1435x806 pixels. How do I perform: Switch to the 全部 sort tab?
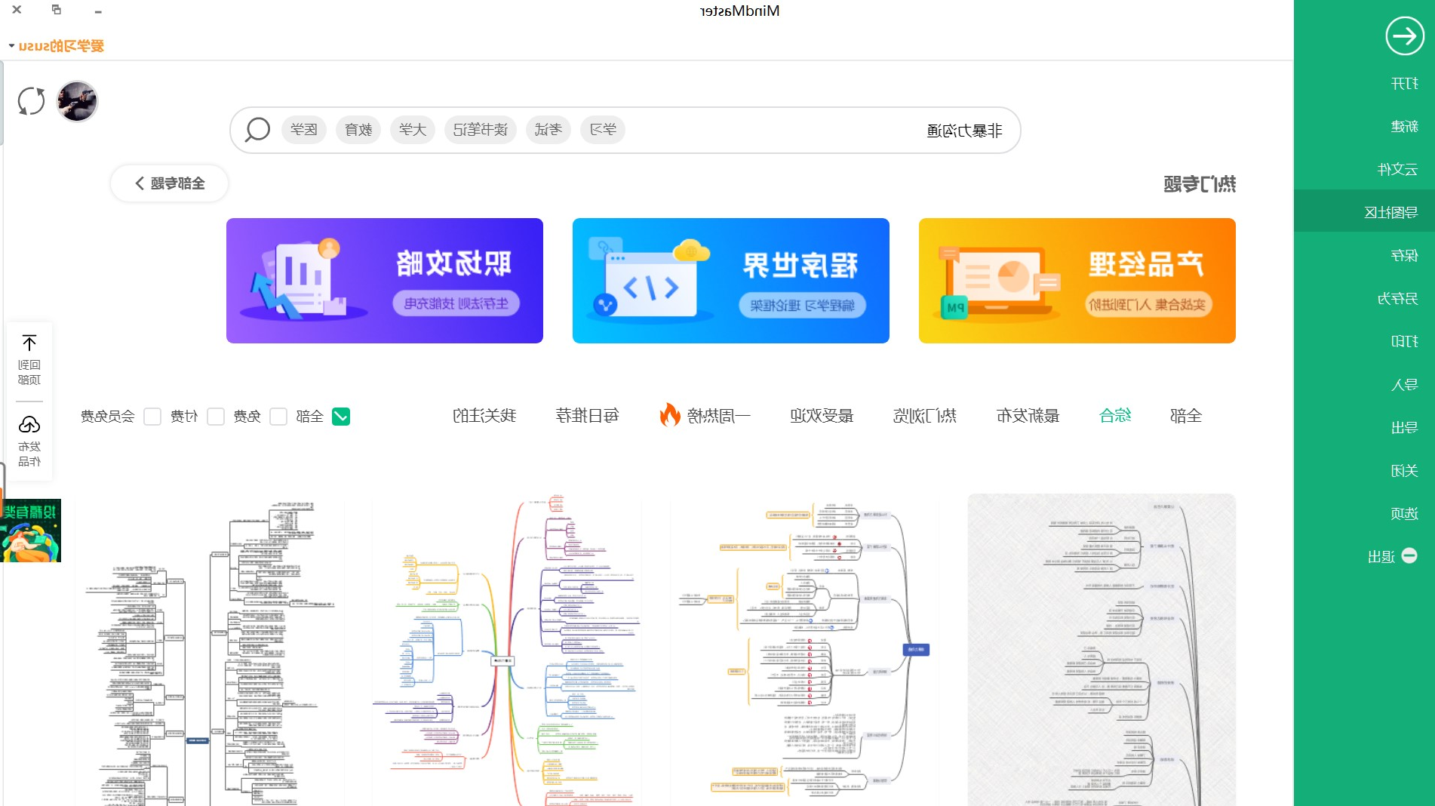coord(1186,416)
